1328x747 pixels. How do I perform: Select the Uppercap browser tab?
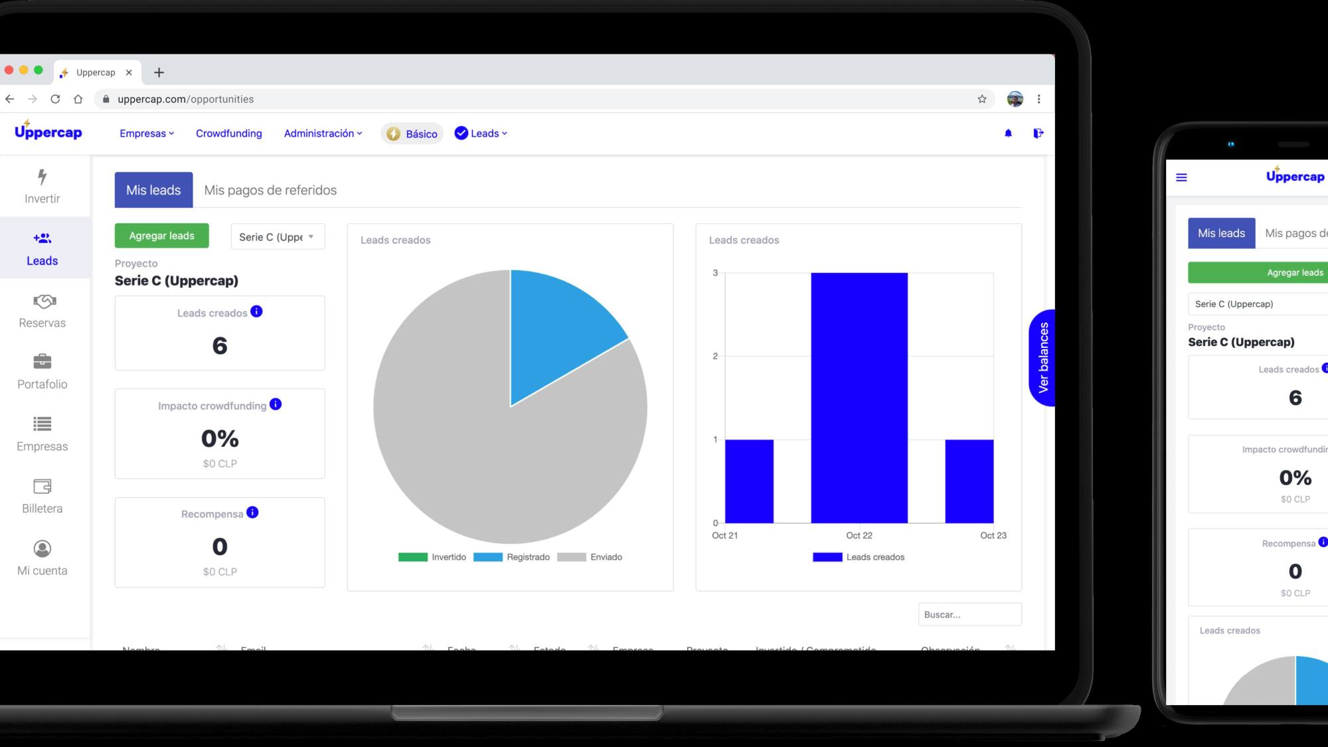96,72
